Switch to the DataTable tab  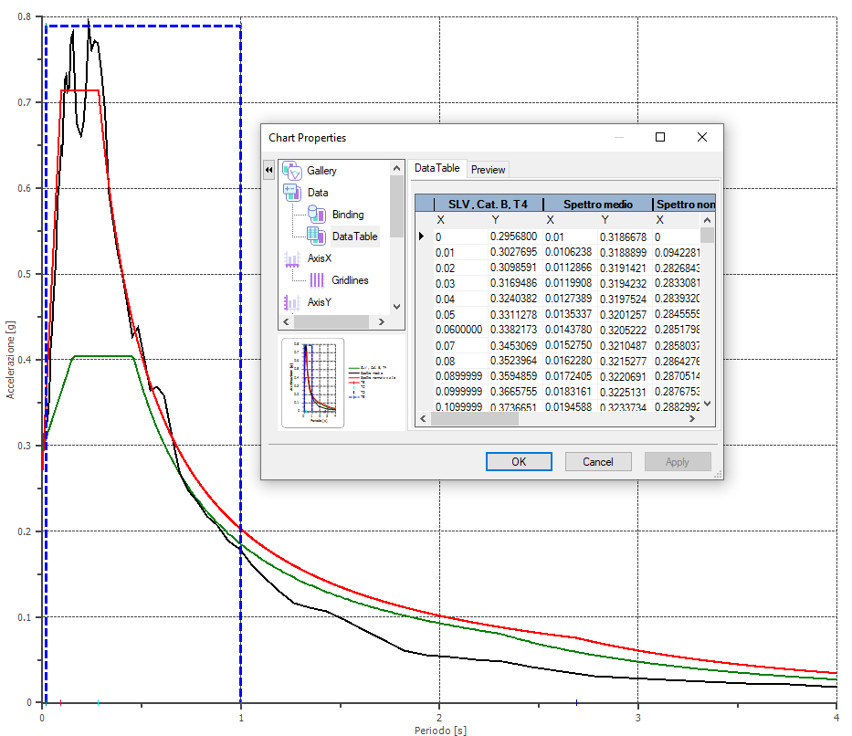[437, 168]
